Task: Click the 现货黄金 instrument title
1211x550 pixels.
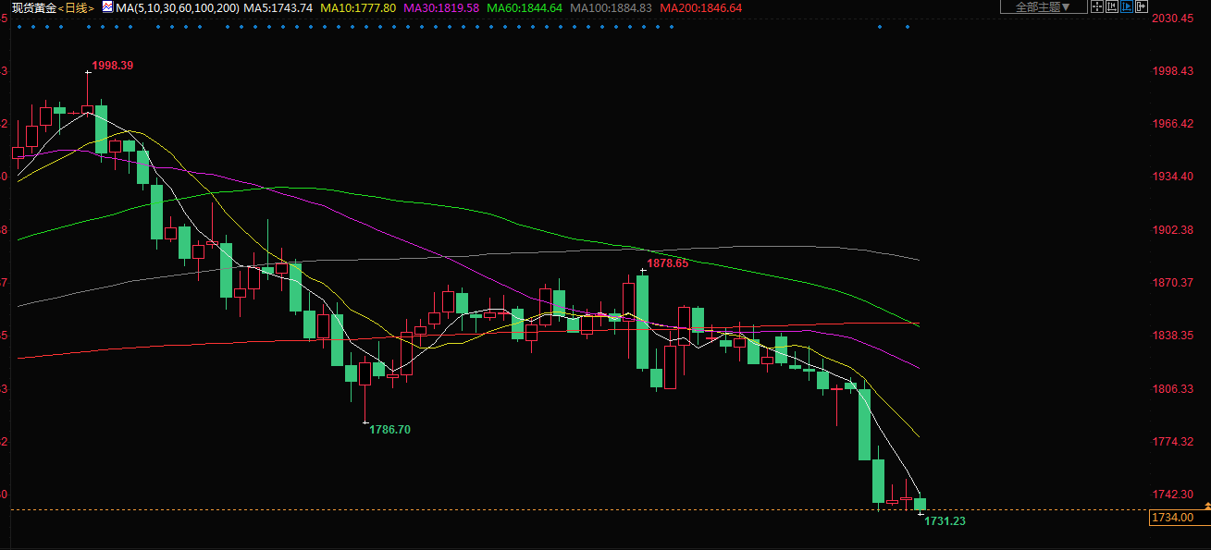Action: (x=34, y=7)
